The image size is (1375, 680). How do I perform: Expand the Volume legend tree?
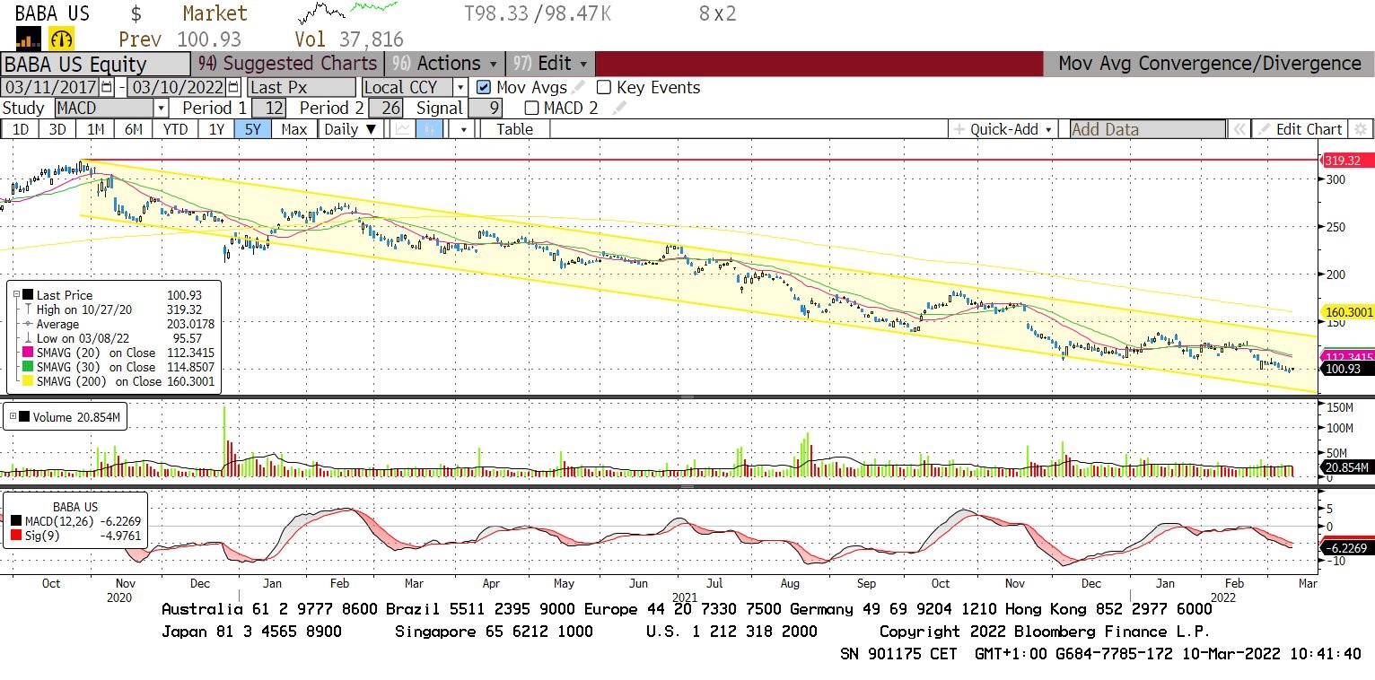coord(13,416)
